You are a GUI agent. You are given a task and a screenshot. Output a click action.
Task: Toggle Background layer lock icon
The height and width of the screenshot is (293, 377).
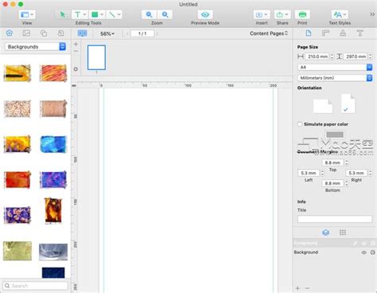click(x=373, y=252)
